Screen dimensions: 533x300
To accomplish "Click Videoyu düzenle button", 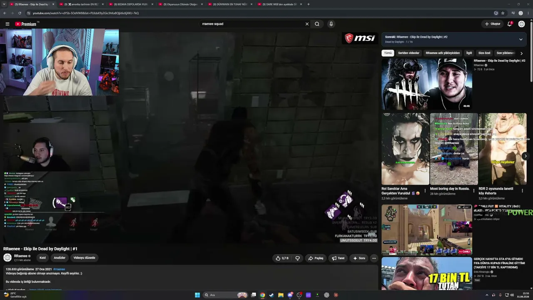I will 85,258.
